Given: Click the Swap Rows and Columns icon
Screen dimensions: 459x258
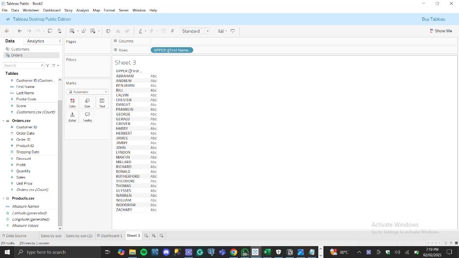Looking at the screenshot, I should click(108, 31).
